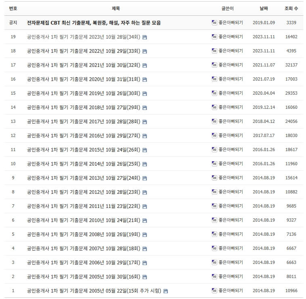Viewport: 306px width, 299px height.
Task: Click author 좋은아빠되기 in row 18
Action: [x=231, y=51]
